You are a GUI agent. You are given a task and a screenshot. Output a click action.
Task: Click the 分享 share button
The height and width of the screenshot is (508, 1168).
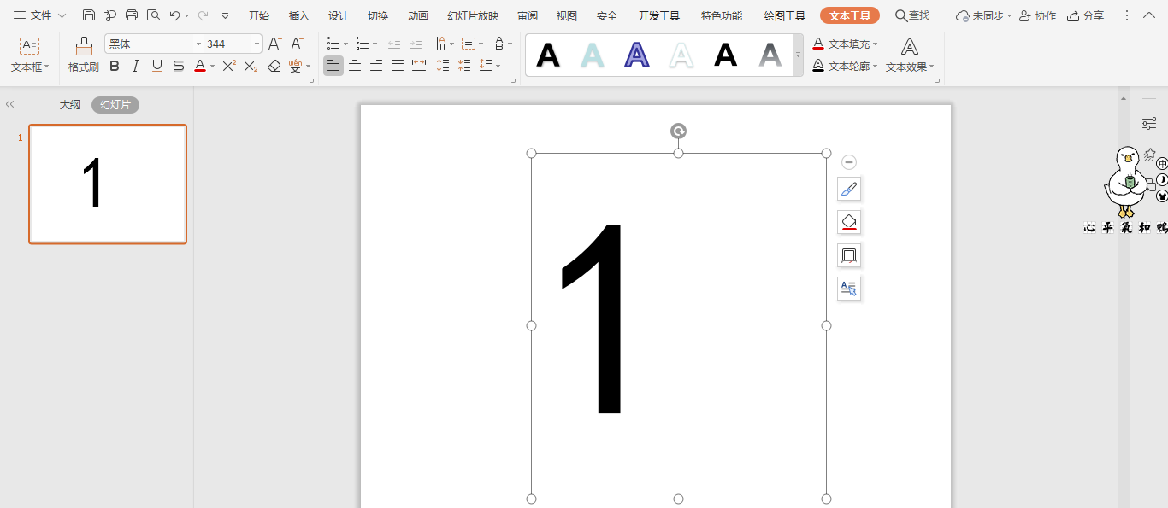coord(1085,15)
